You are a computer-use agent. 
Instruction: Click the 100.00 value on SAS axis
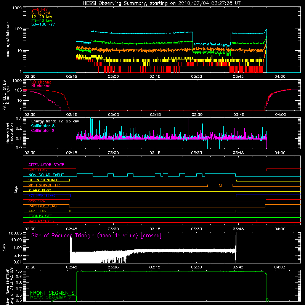[x=15, y=233]
